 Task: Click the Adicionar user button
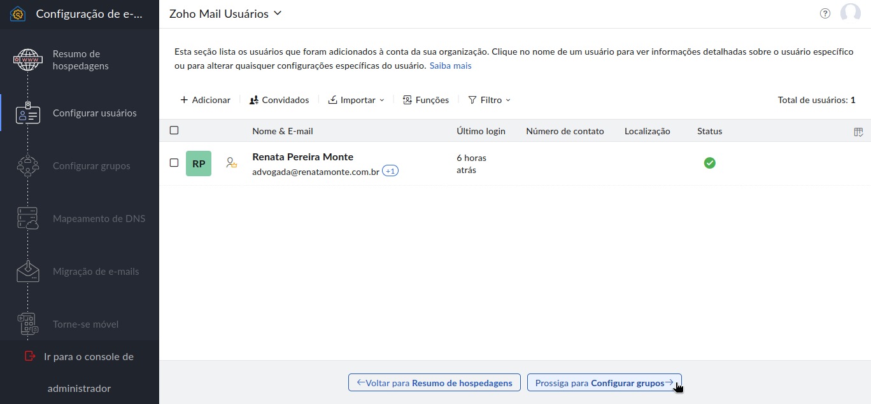click(205, 100)
